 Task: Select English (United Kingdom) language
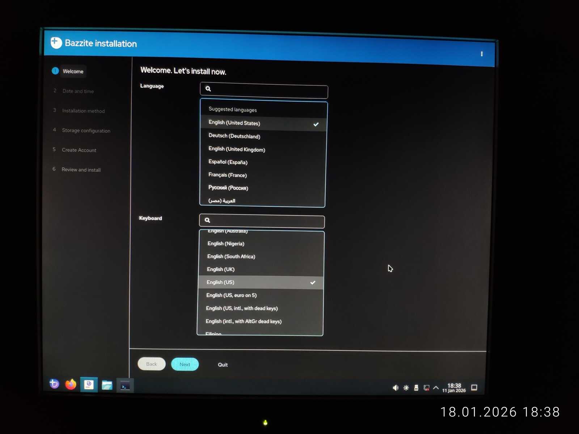pos(263,149)
